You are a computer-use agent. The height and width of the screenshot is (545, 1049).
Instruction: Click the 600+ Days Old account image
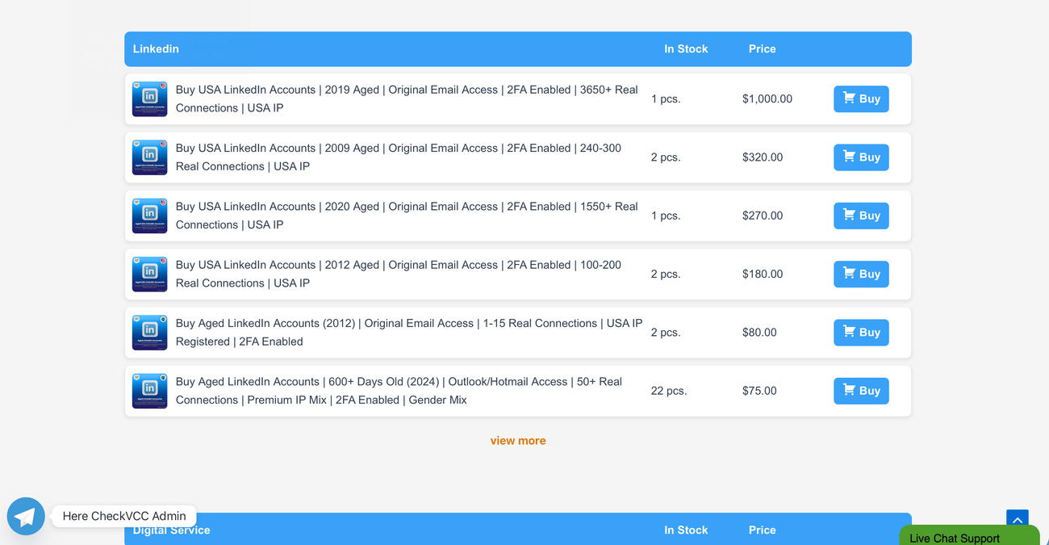(x=149, y=391)
